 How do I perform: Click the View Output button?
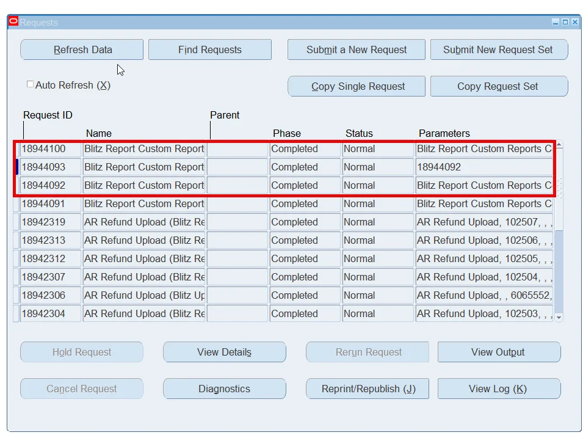pos(499,352)
